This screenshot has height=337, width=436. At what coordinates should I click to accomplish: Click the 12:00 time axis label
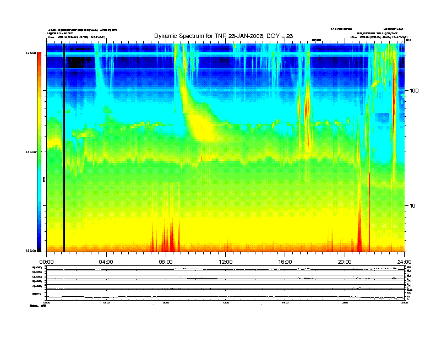coord(226,262)
